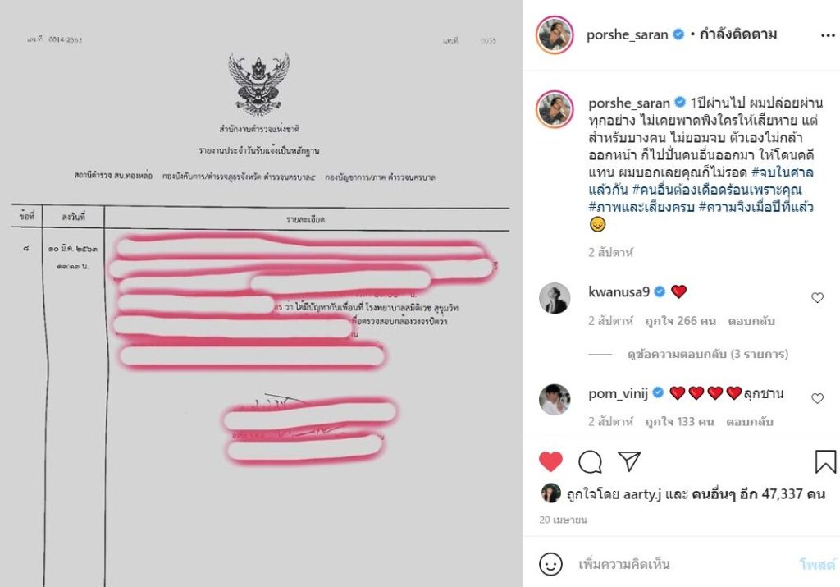Viewport: 840px width, 587px height.
Task: Unlike the post with the red heart
Action: [550, 461]
